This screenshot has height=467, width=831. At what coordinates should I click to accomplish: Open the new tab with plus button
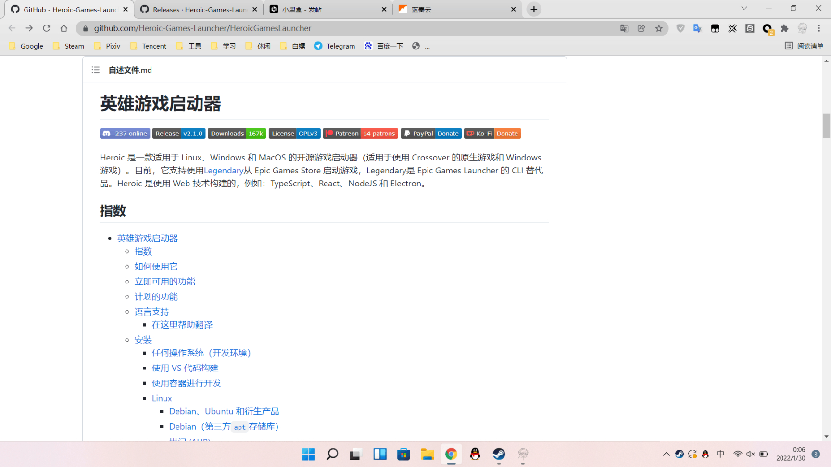534,9
